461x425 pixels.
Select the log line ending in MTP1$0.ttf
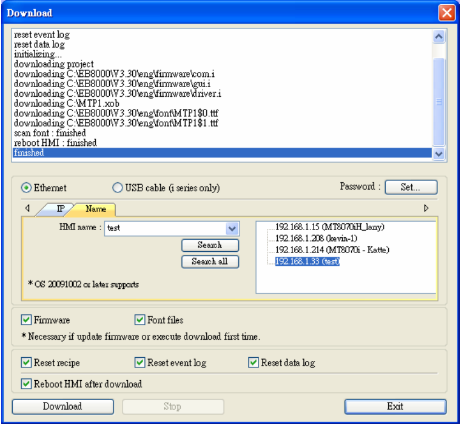(x=222, y=113)
